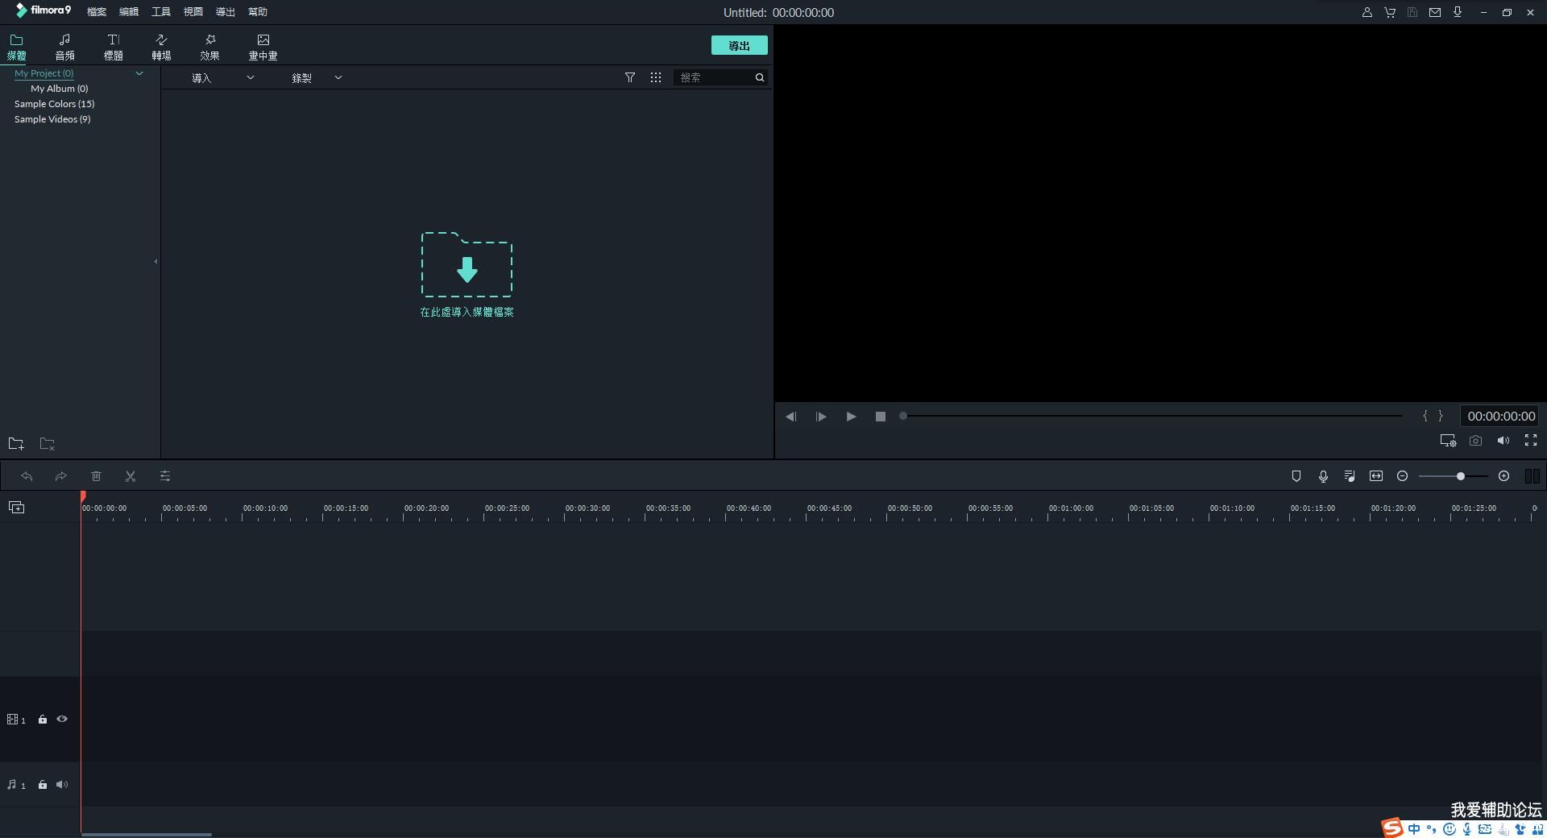Adjust preview volume speaker icon
Image resolution: width=1547 pixels, height=838 pixels.
(x=1503, y=441)
